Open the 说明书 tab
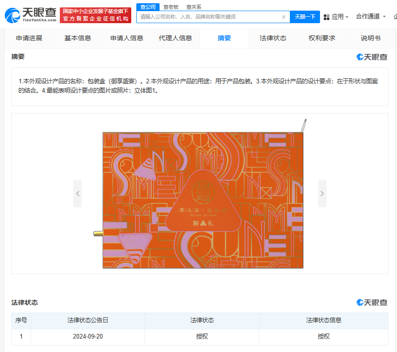Image resolution: width=397 pixels, height=352 pixels. (x=370, y=38)
